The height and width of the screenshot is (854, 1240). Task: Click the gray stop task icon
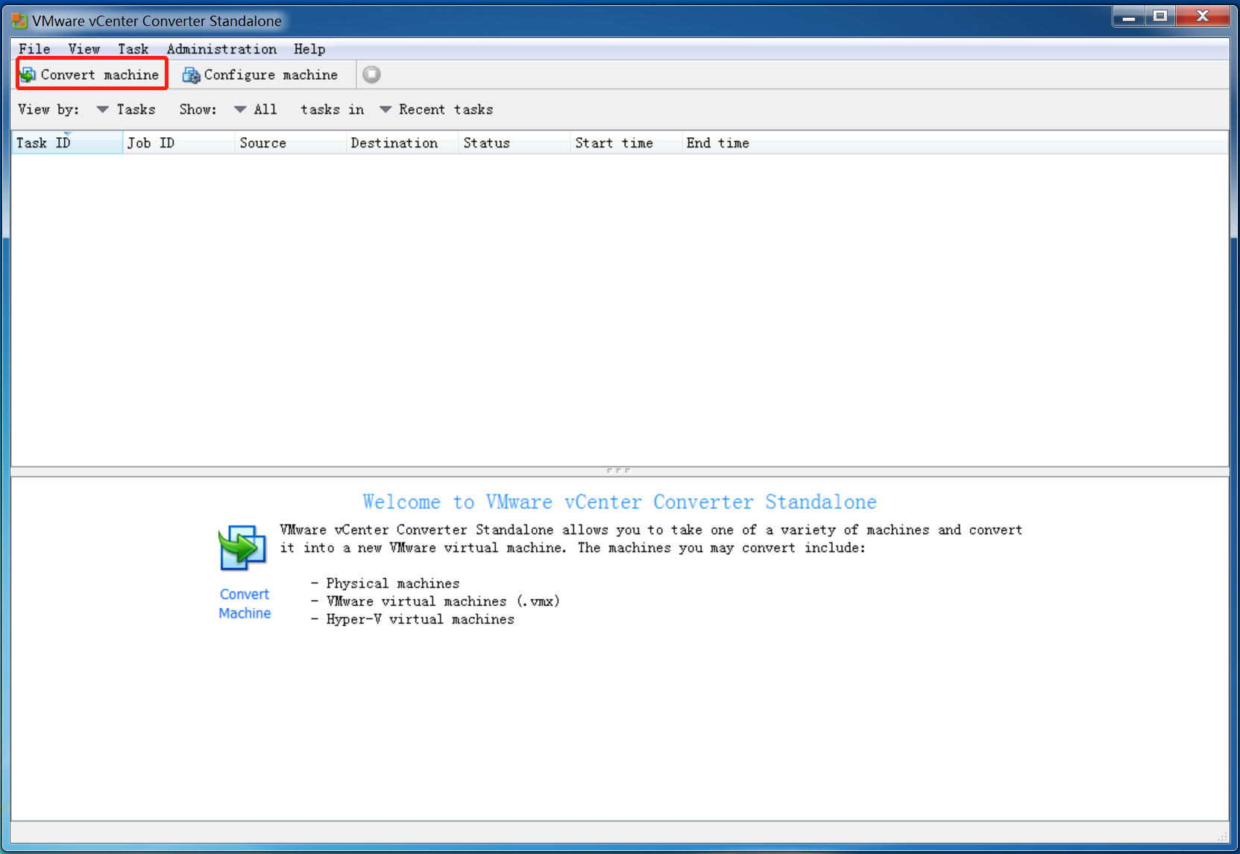371,75
